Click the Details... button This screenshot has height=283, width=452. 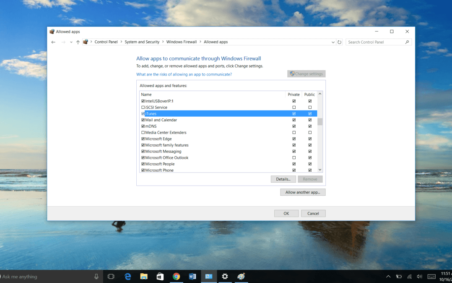[283, 179]
